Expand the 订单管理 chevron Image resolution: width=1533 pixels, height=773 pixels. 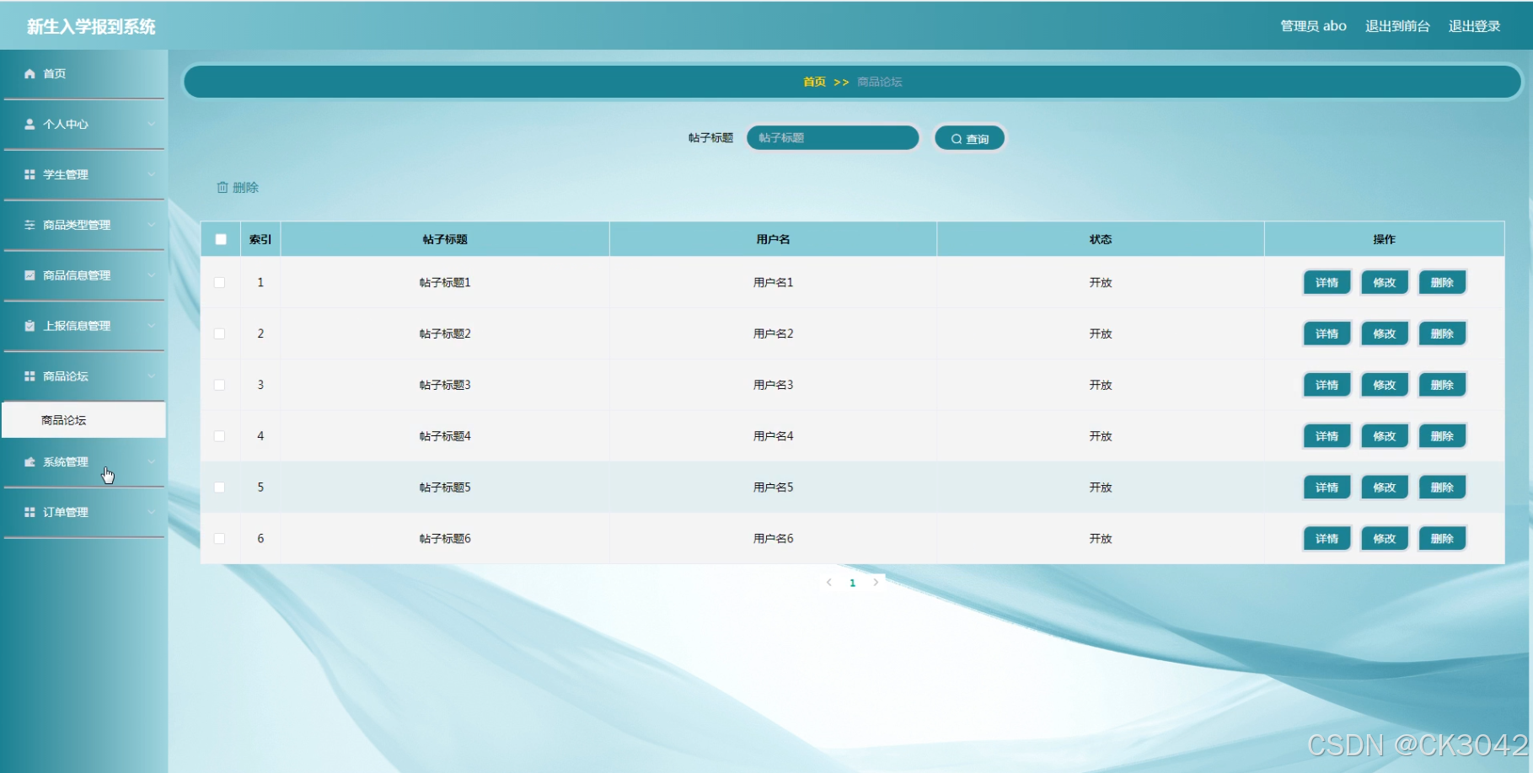tap(152, 513)
